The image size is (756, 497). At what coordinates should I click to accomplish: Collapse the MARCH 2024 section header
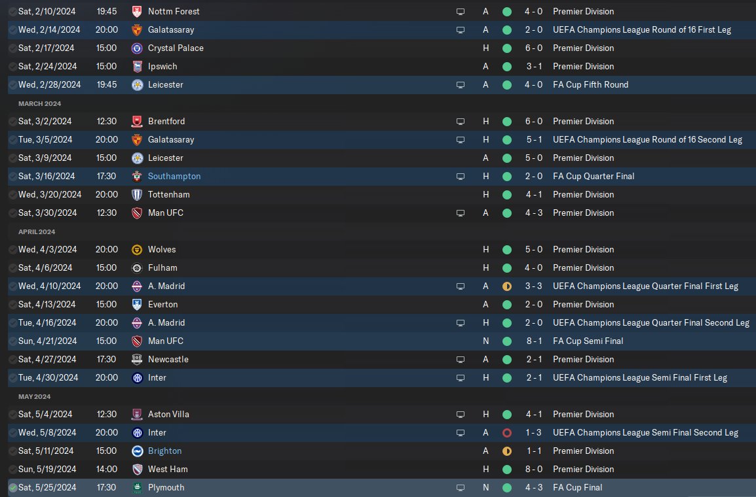39,103
